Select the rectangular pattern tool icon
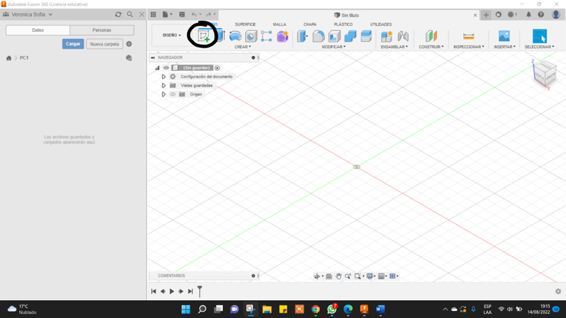Image resolution: width=566 pixels, height=318 pixels. 266,36
